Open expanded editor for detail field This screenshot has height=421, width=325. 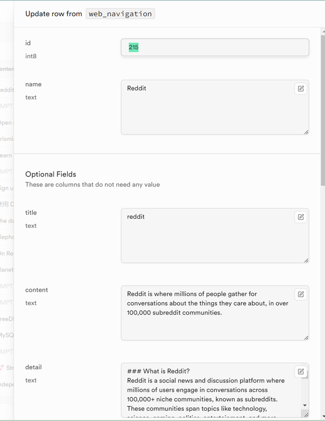point(301,372)
